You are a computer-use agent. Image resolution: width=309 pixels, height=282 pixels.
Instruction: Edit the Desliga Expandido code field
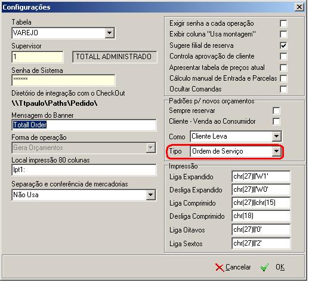coord(261,189)
